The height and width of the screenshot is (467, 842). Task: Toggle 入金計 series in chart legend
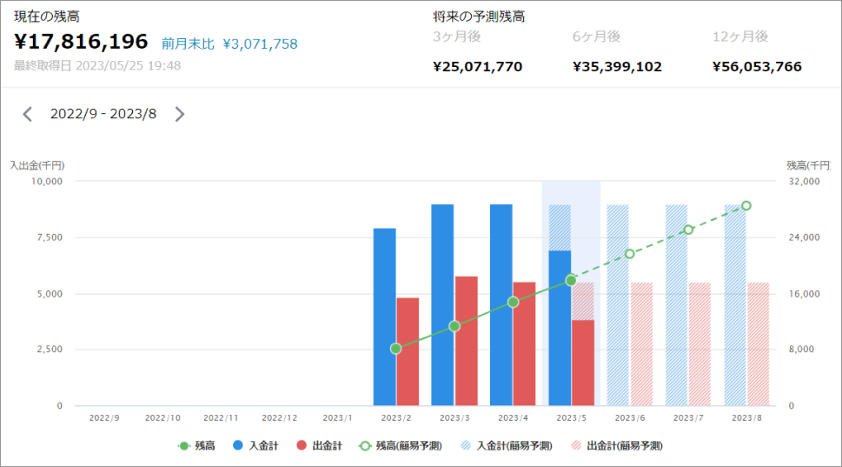255,445
